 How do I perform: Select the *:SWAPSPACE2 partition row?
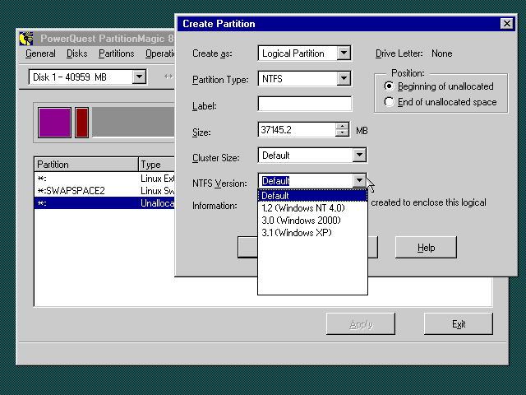(104, 191)
